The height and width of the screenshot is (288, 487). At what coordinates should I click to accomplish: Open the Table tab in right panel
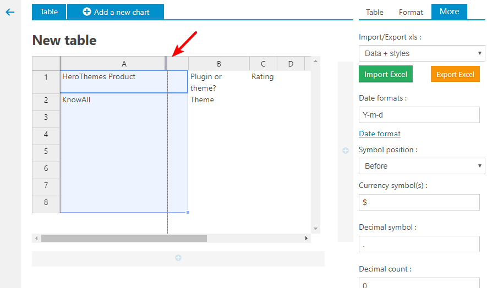pos(375,12)
